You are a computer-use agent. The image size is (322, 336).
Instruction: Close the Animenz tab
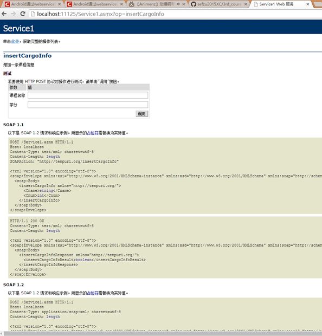(184, 4)
